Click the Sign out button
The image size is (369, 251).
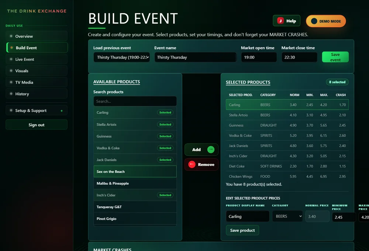[x=37, y=125]
